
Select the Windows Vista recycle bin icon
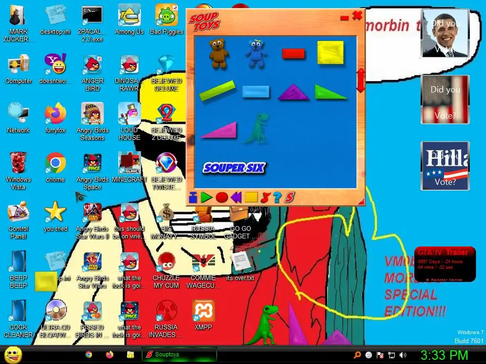pyautogui.click(x=19, y=171)
